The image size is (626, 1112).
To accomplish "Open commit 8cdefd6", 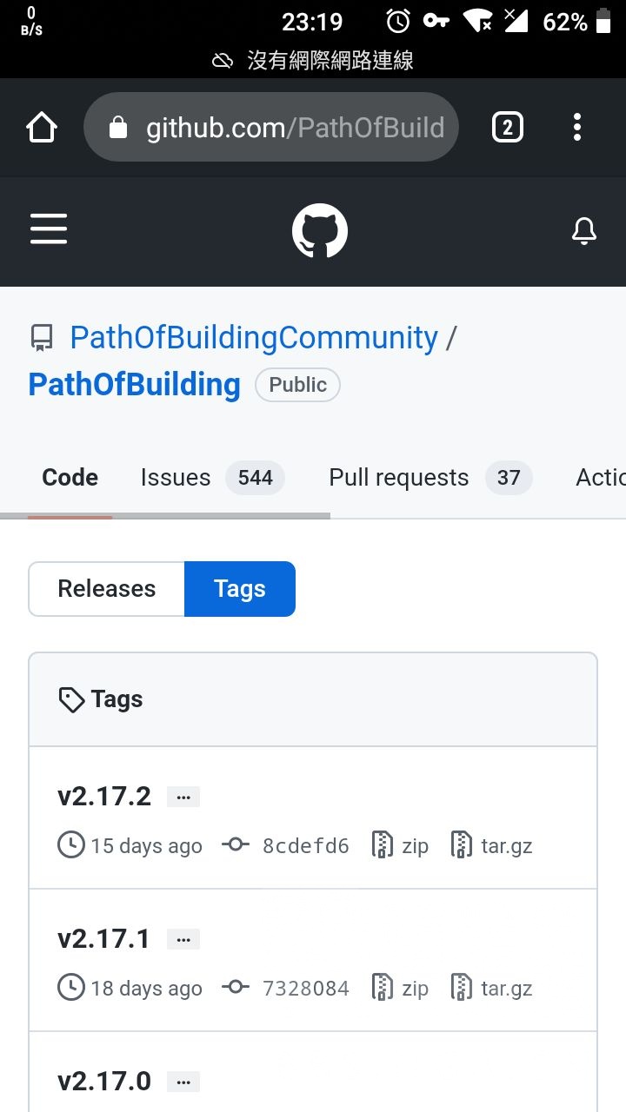I will tap(305, 845).
